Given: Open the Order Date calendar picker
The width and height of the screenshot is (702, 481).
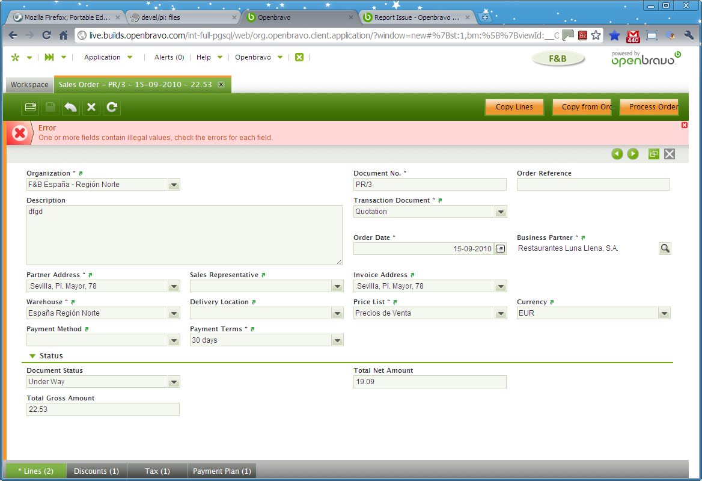Looking at the screenshot, I should coord(500,249).
